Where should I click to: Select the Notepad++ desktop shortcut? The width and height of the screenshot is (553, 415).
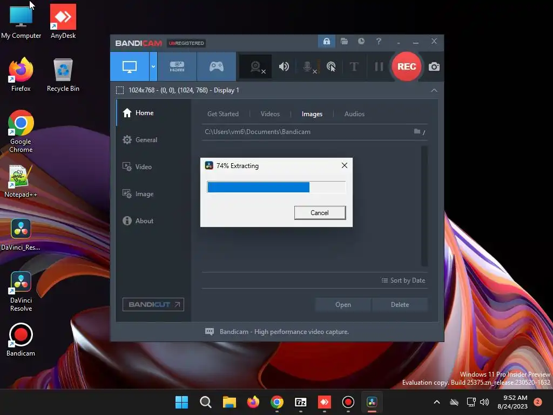[21, 181]
